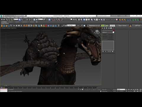This screenshot has width=142, height=107.
Task: Activate the Select and Move tool
Action: pyautogui.click(x=30, y=20)
